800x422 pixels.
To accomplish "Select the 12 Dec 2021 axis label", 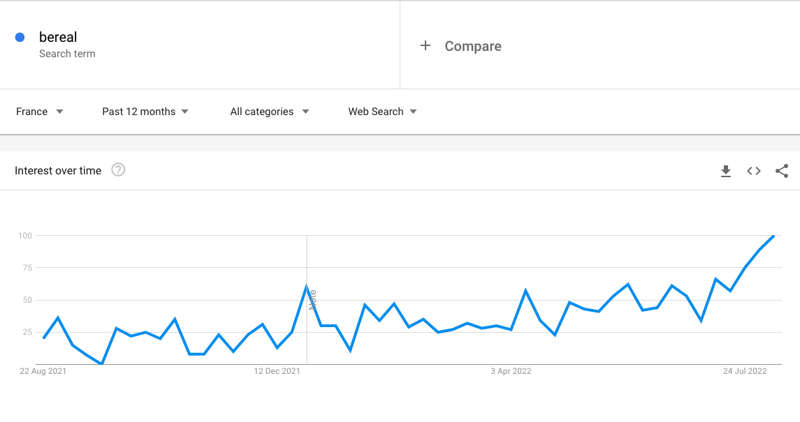I will [x=277, y=371].
